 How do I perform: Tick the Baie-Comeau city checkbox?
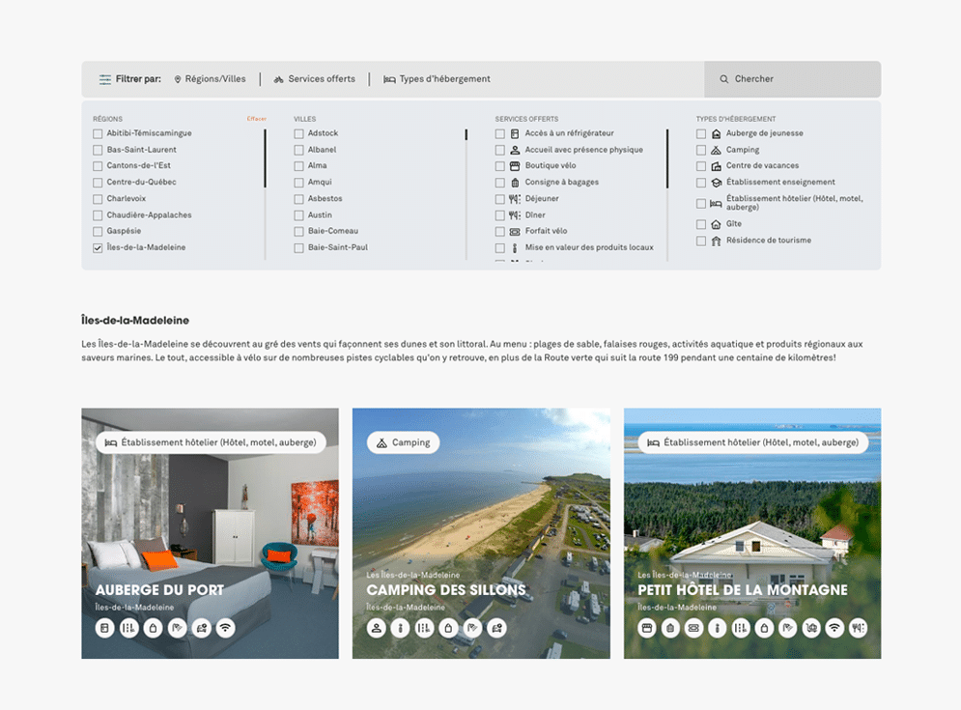299,232
